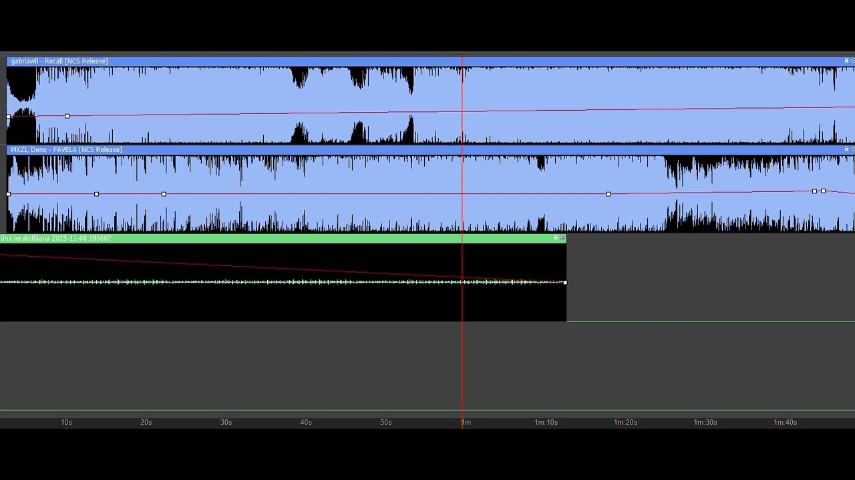Close the green recording clip
Image resolution: width=855 pixels, height=480 pixels.
click(x=562, y=238)
